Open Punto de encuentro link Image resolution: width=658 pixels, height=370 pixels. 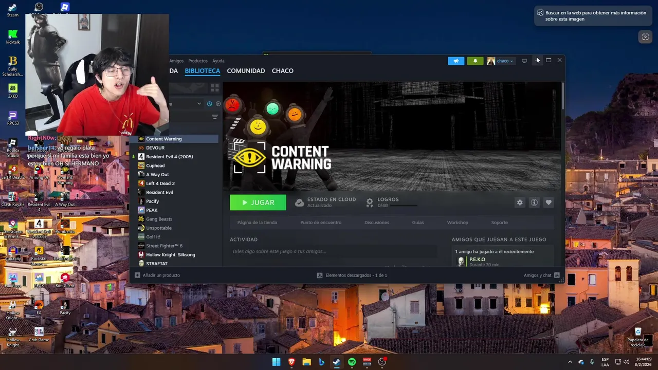click(x=321, y=223)
